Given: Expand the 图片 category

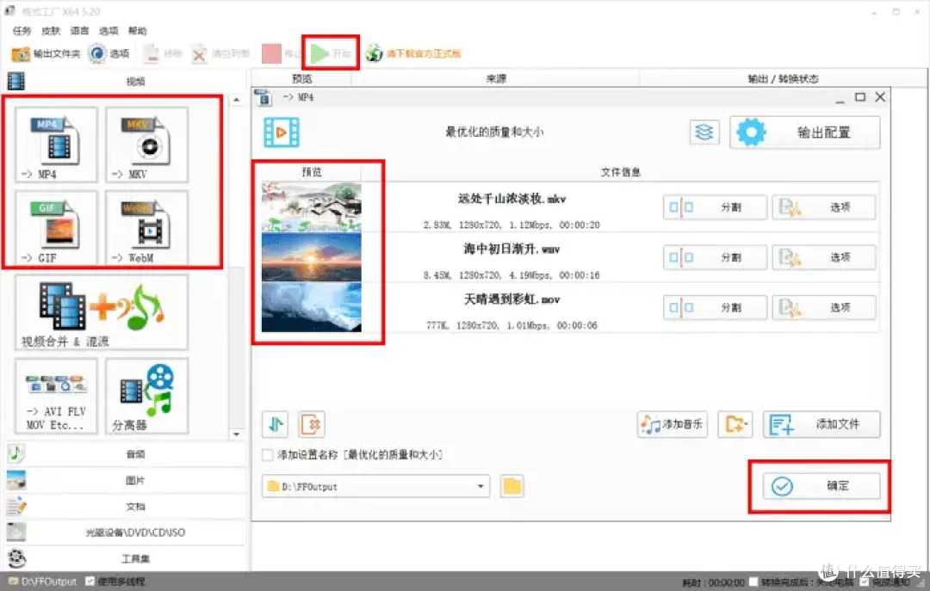Looking at the screenshot, I should (125, 480).
